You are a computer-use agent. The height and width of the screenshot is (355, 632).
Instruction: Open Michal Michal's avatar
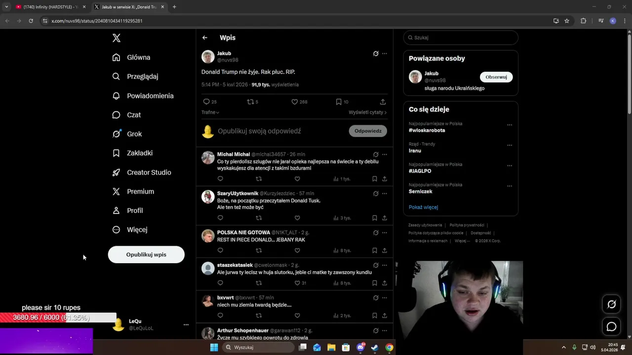[208, 157]
